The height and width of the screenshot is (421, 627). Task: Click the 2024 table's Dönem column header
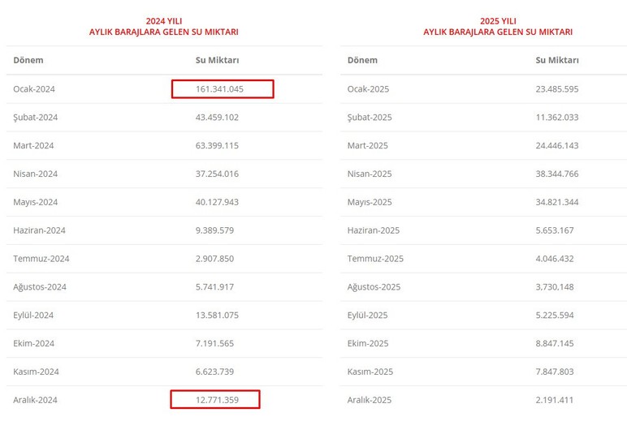[28, 60]
